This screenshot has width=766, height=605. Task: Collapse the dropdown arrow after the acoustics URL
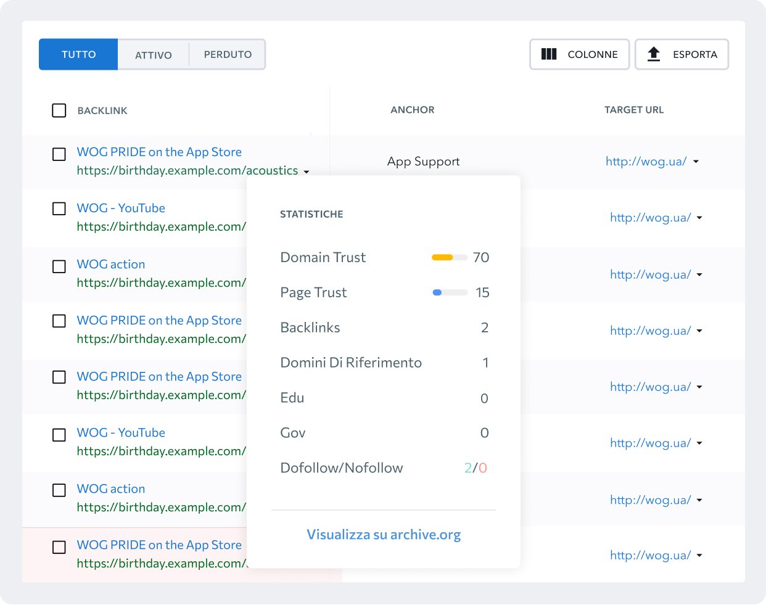click(x=307, y=172)
